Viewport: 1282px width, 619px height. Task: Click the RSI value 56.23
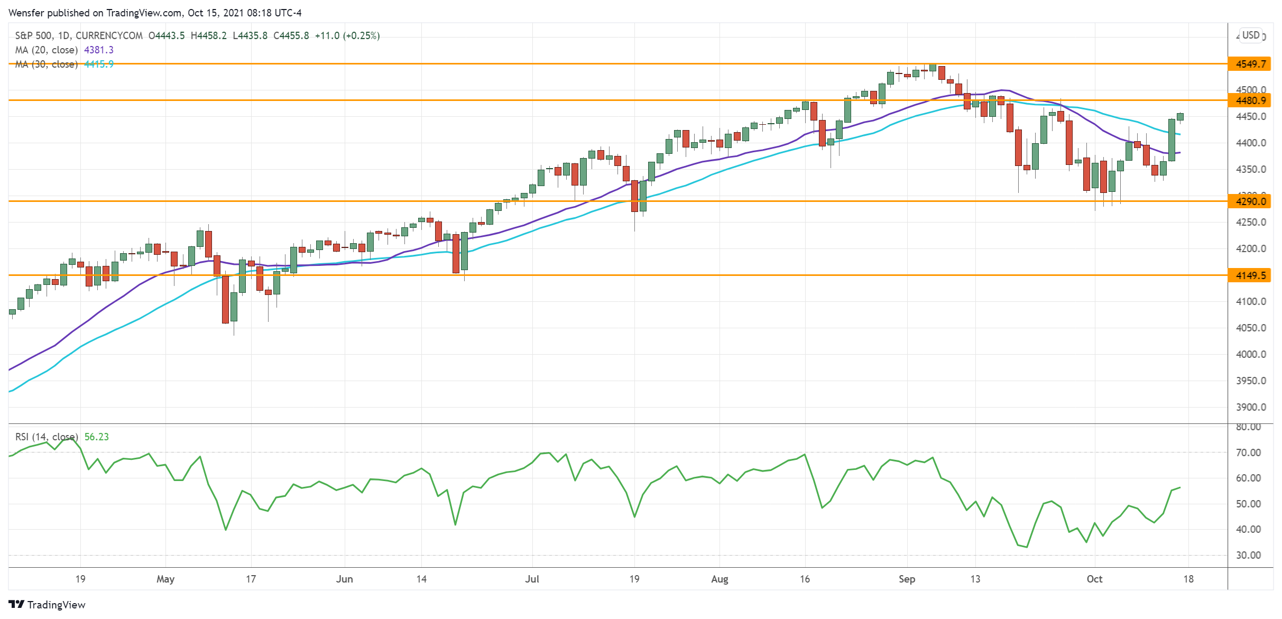(97, 437)
